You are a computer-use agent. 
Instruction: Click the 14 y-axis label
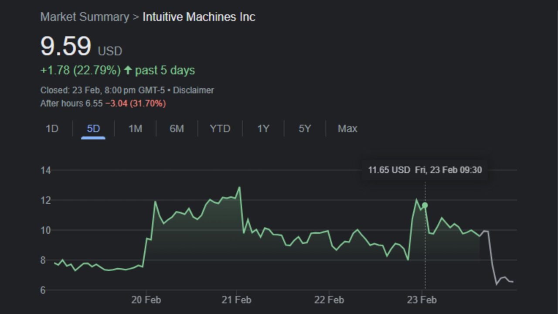46,171
